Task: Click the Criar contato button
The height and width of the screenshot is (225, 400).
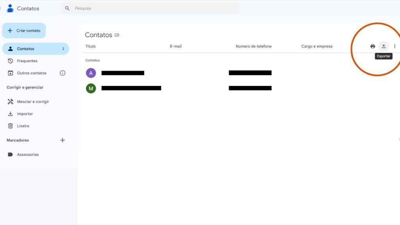Action: [x=24, y=30]
